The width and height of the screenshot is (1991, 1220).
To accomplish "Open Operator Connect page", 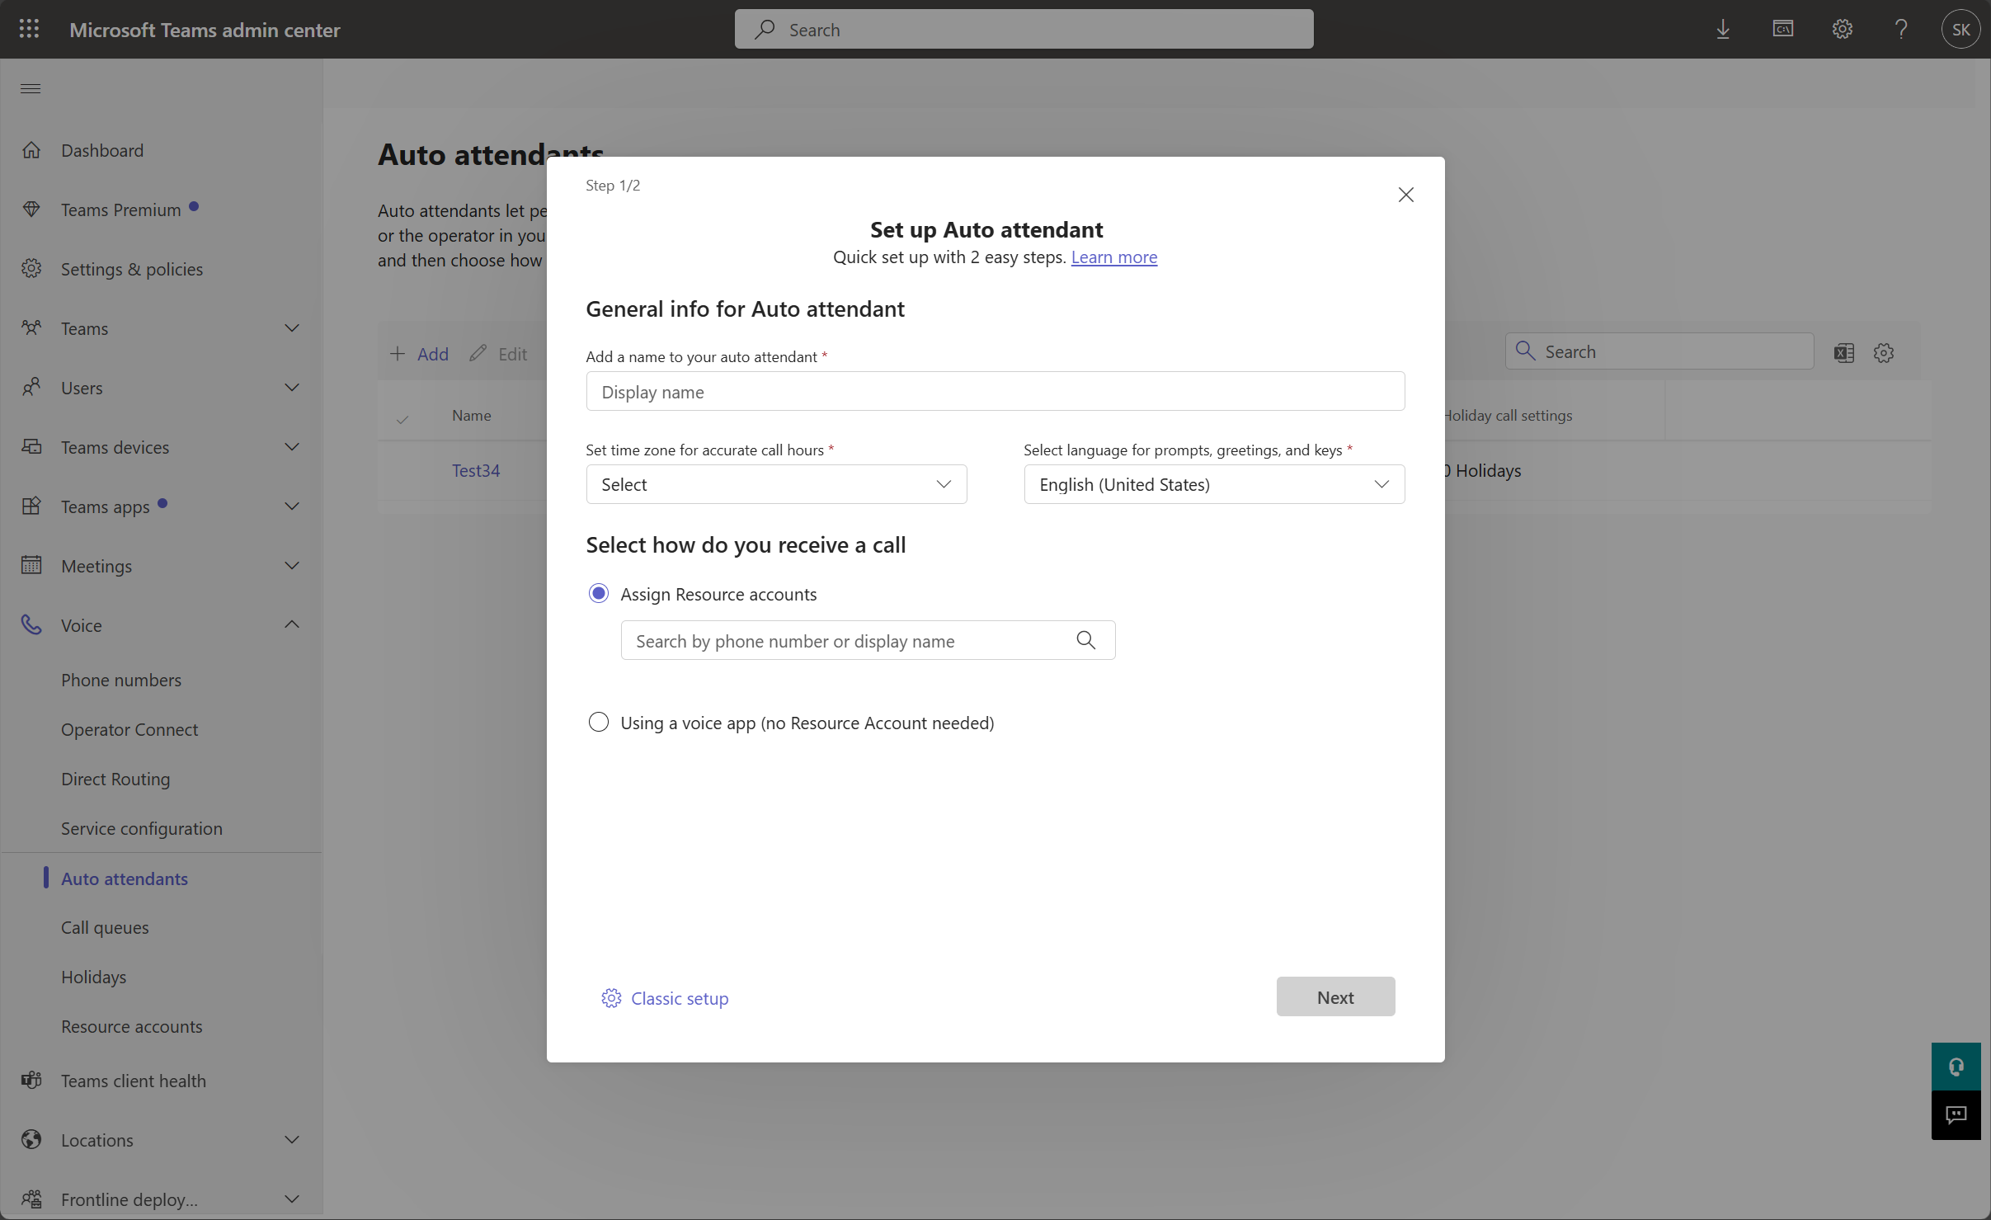I will click(x=129, y=729).
